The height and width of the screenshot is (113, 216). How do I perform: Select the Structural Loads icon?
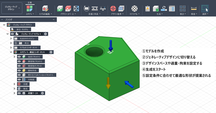pos(95,9)
